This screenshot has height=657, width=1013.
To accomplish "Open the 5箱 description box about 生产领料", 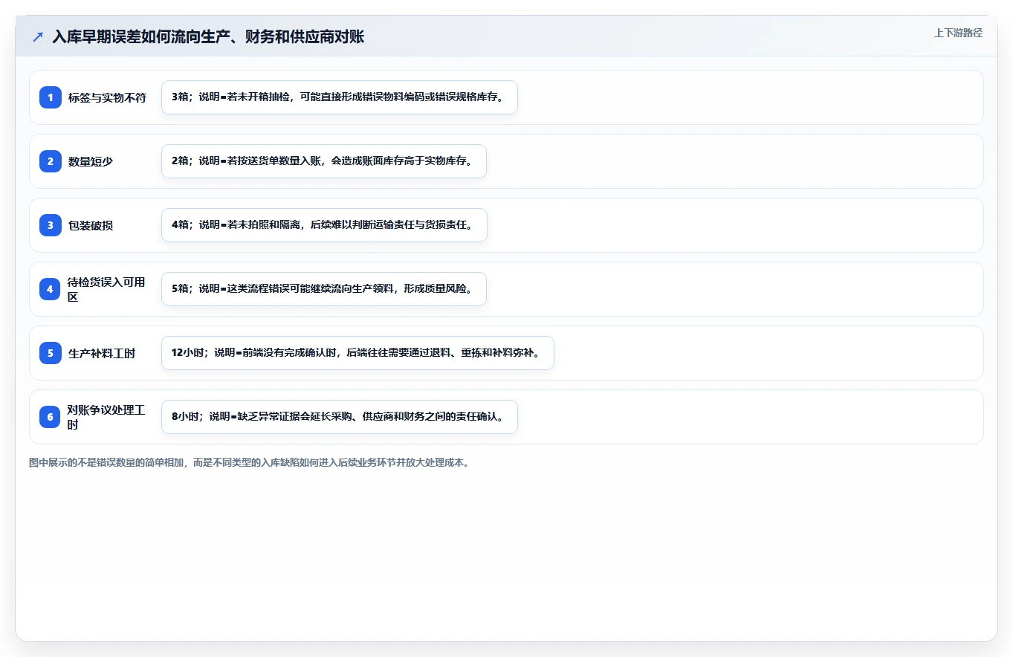I will [x=323, y=289].
